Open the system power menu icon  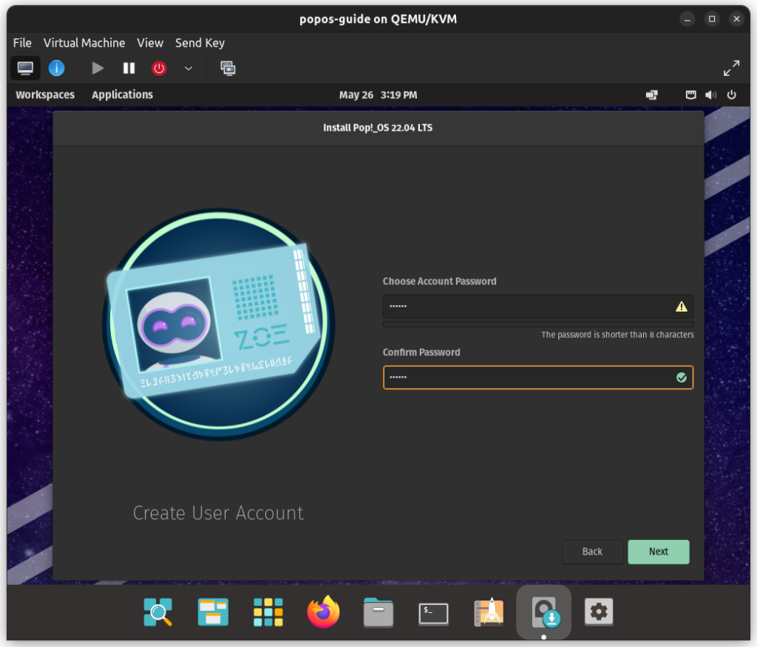click(731, 95)
